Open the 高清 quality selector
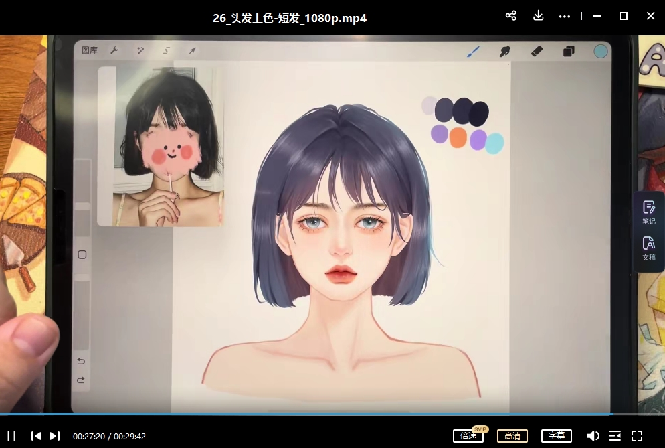 pyautogui.click(x=512, y=436)
